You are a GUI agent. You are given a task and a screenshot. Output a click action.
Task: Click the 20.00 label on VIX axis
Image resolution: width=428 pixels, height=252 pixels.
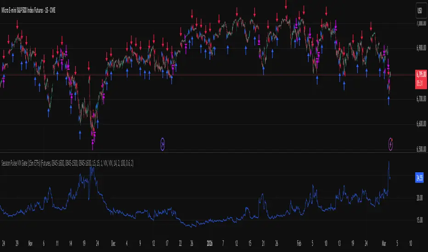[x=420, y=198]
